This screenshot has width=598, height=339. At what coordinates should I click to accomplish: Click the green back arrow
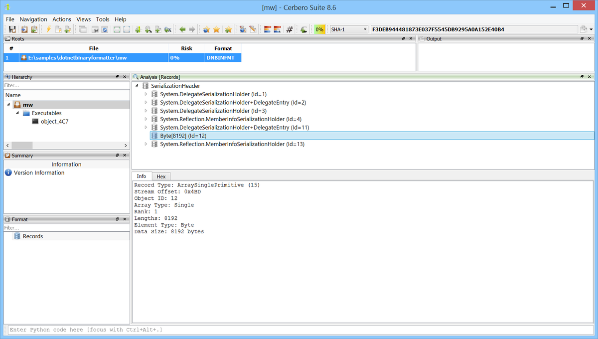[182, 29]
